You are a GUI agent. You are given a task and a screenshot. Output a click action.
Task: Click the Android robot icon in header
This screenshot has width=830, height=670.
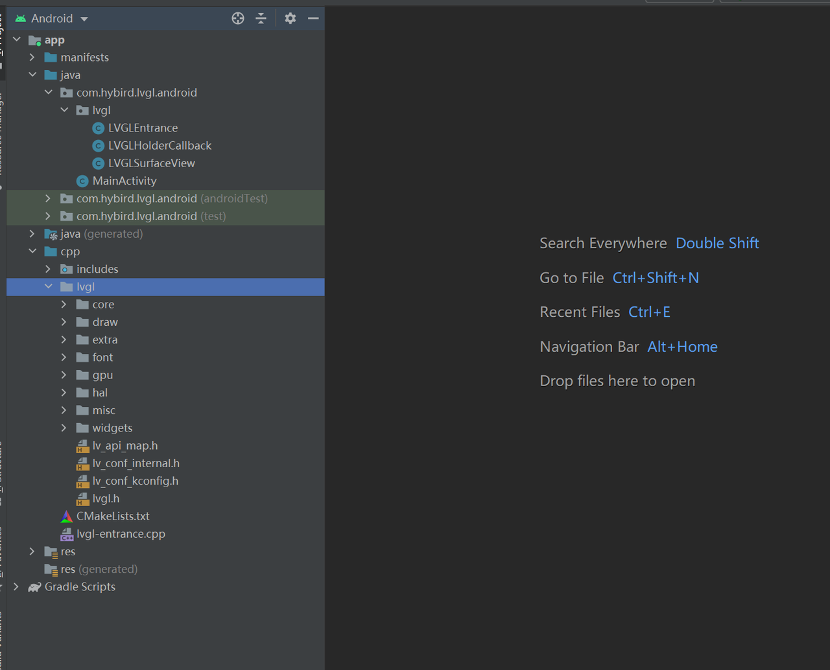coord(21,19)
